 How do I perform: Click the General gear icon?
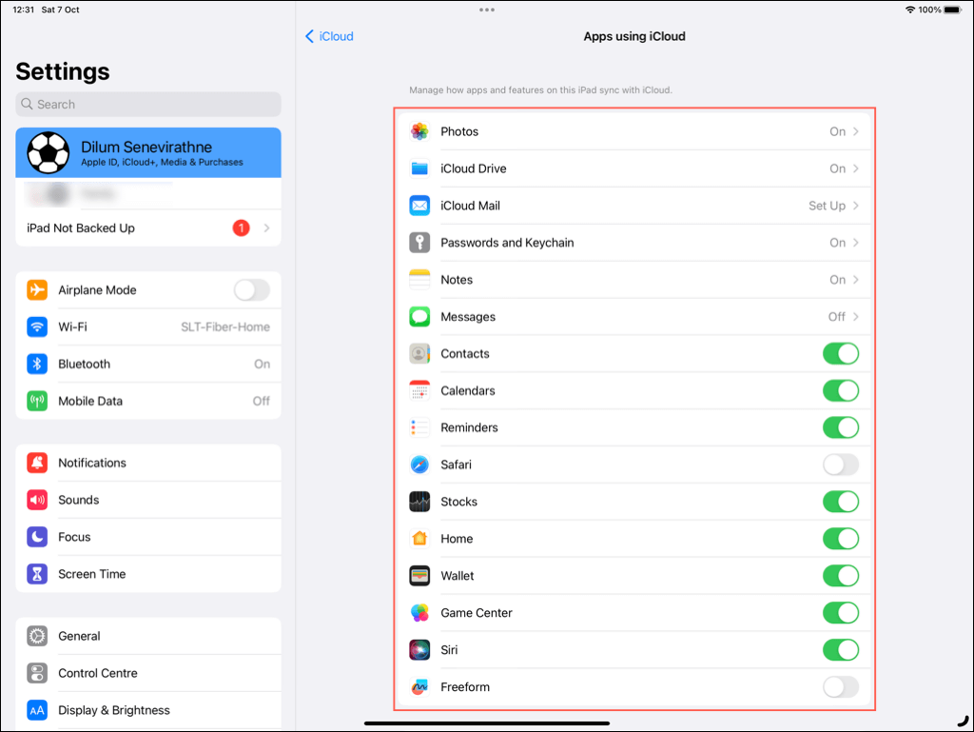click(x=37, y=636)
